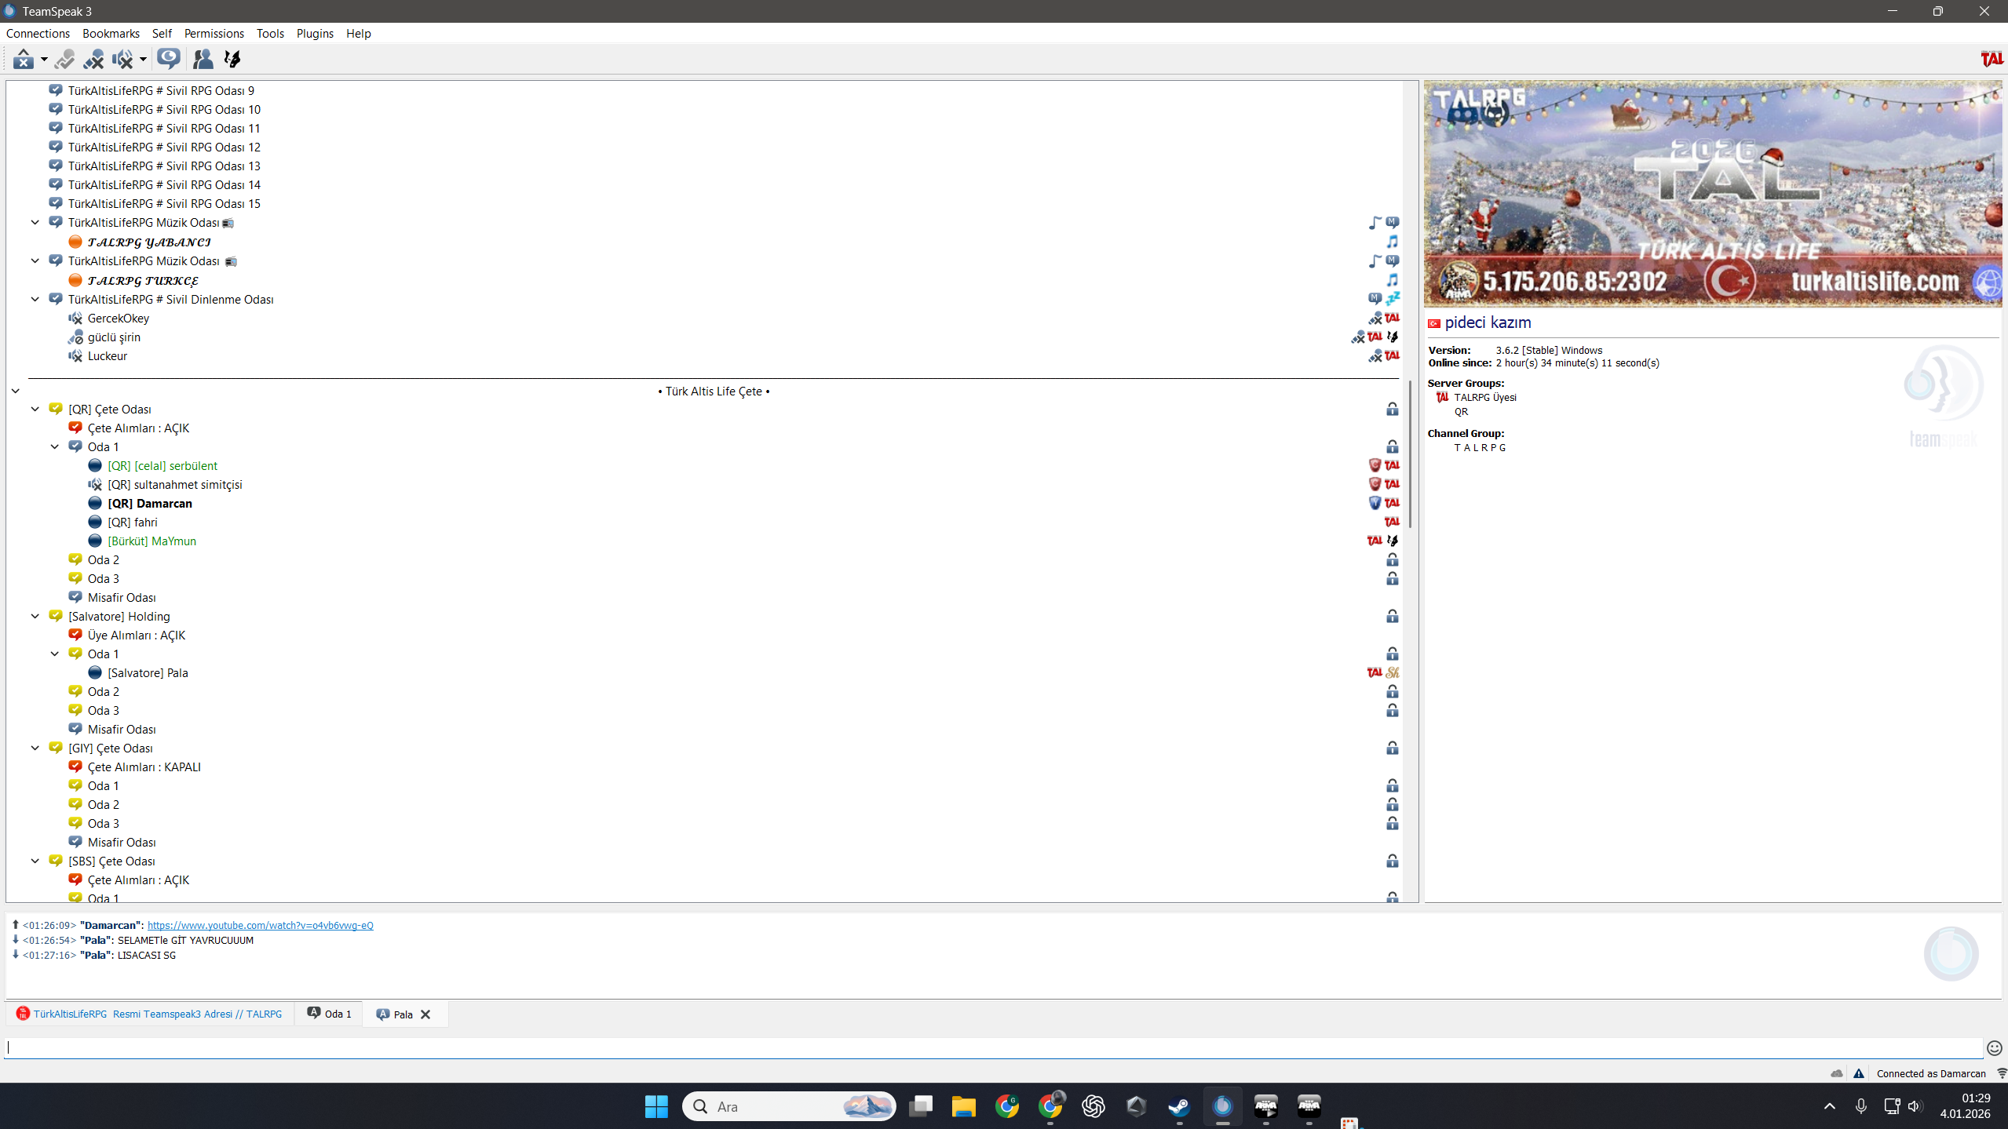Select the user '[QR] [celal] serbülent'
Viewport: 2008px width, 1129px height.
162,465
